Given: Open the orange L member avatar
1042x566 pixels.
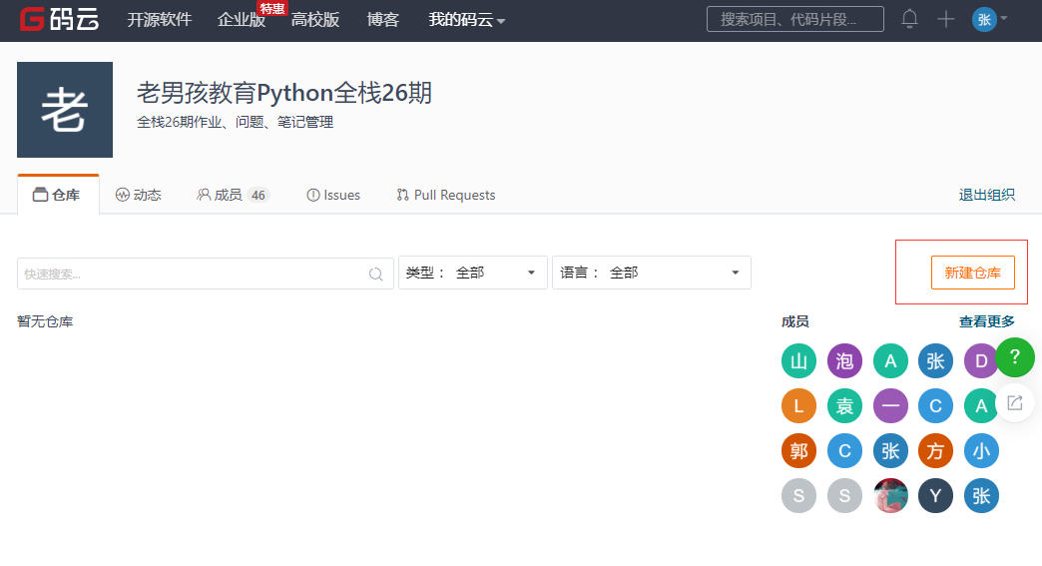Looking at the screenshot, I should click(x=798, y=406).
